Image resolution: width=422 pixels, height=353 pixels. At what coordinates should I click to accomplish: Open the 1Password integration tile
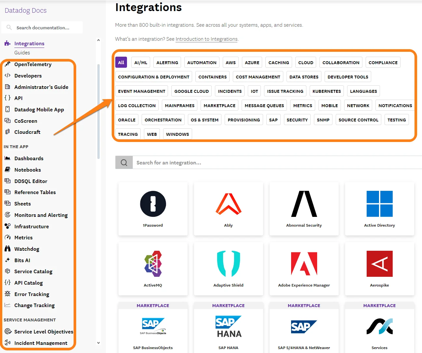[x=153, y=209]
